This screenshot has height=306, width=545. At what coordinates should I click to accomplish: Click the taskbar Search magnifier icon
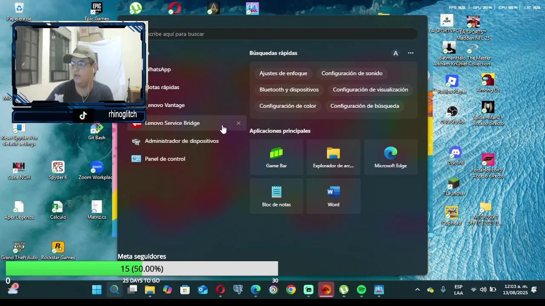coord(115,290)
